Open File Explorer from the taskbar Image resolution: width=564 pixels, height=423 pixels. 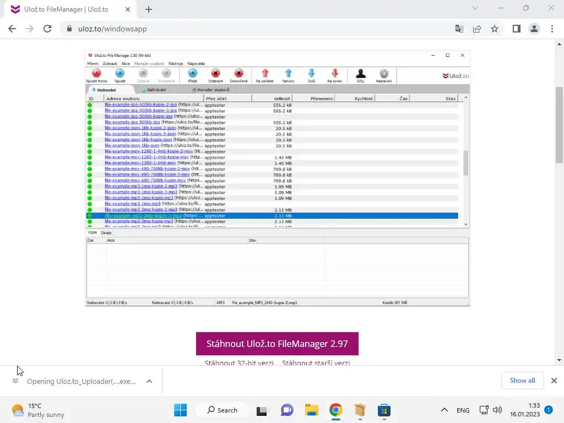(312, 410)
